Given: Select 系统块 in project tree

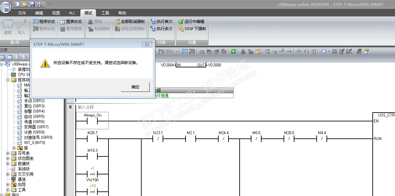Looking at the screenshot, I should coord(24,169).
